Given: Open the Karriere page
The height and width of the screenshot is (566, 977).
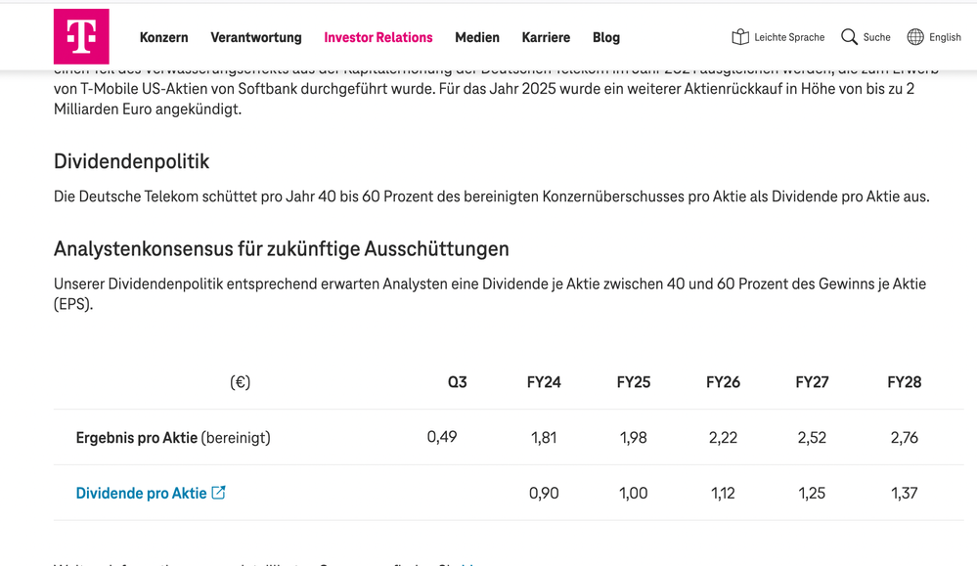Looking at the screenshot, I should coord(546,37).
